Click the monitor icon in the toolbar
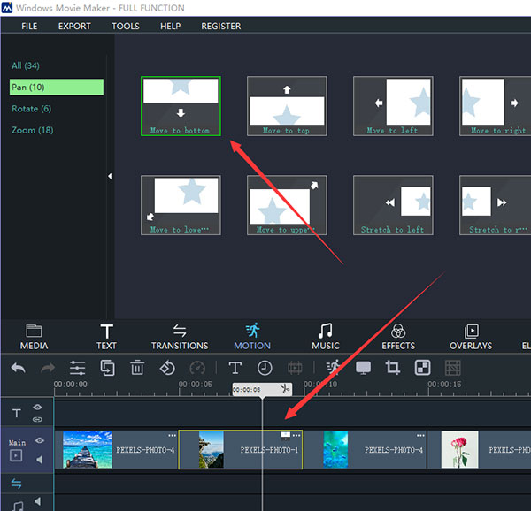Image resolution: width=531 pixels, height=511 pixels. (363, 368)
